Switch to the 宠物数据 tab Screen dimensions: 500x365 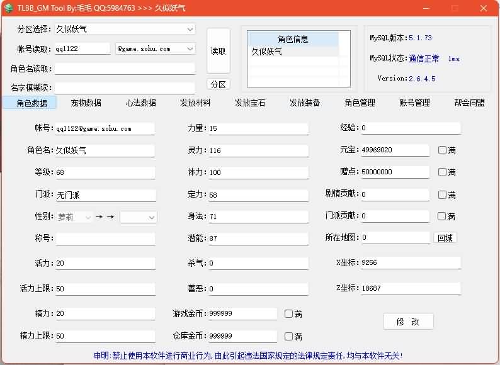point(86,103)
